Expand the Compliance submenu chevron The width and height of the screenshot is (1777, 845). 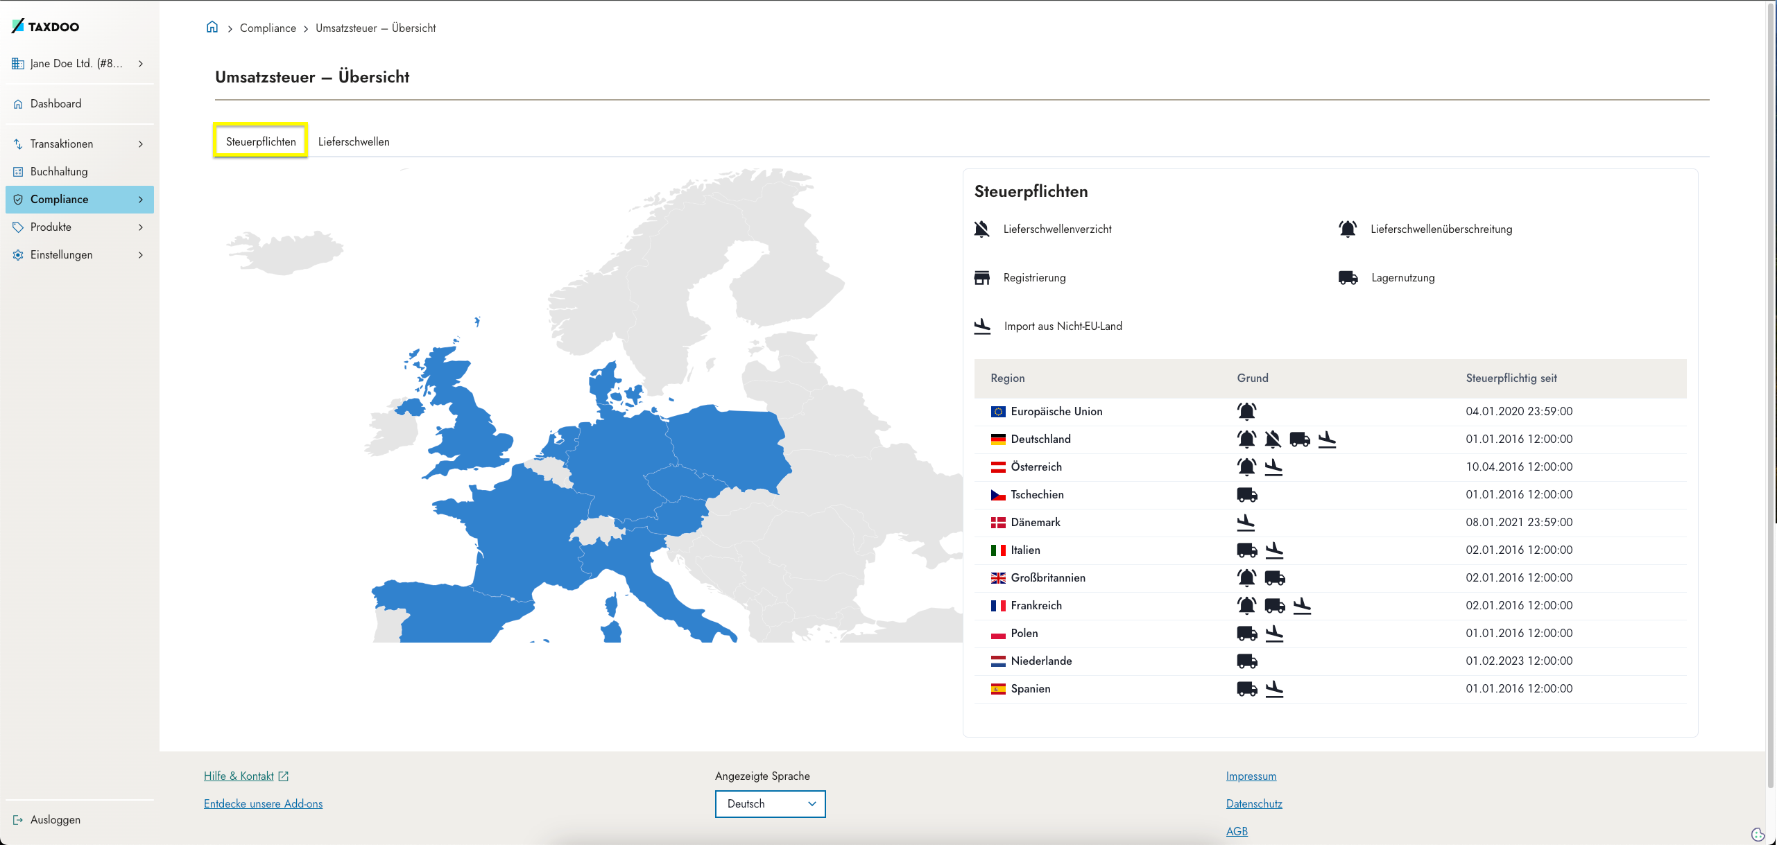[x=141, y=200]
